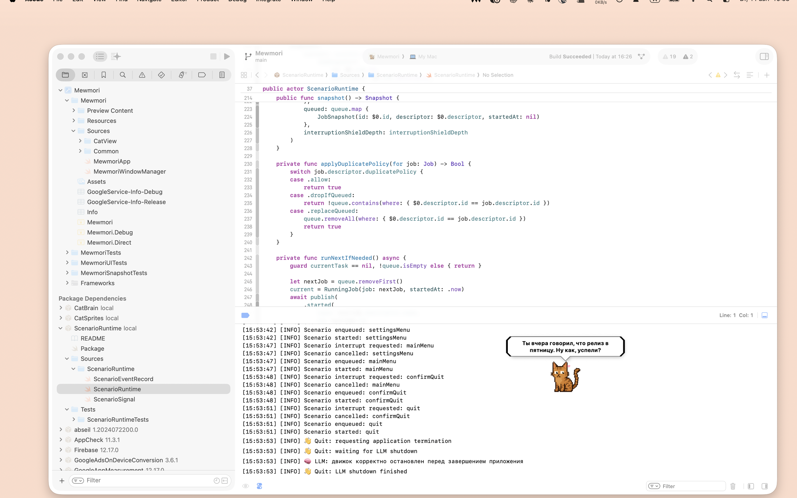This screenshot has width=797, height=498.
Task: Open the Report navigator tab
Action: point(222,75)
